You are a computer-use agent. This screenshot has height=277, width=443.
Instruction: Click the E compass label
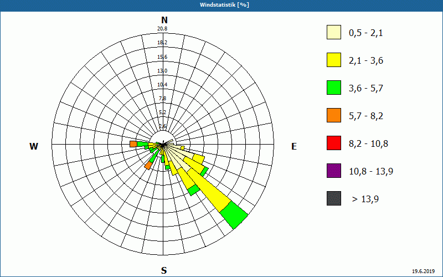pos(294,146)
